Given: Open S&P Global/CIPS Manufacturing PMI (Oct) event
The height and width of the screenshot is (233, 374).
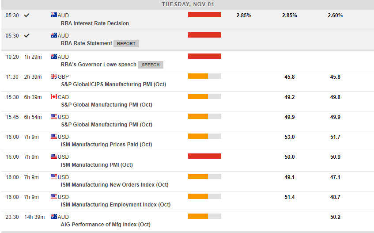Looking at the screenshot, I should (113, 84).
